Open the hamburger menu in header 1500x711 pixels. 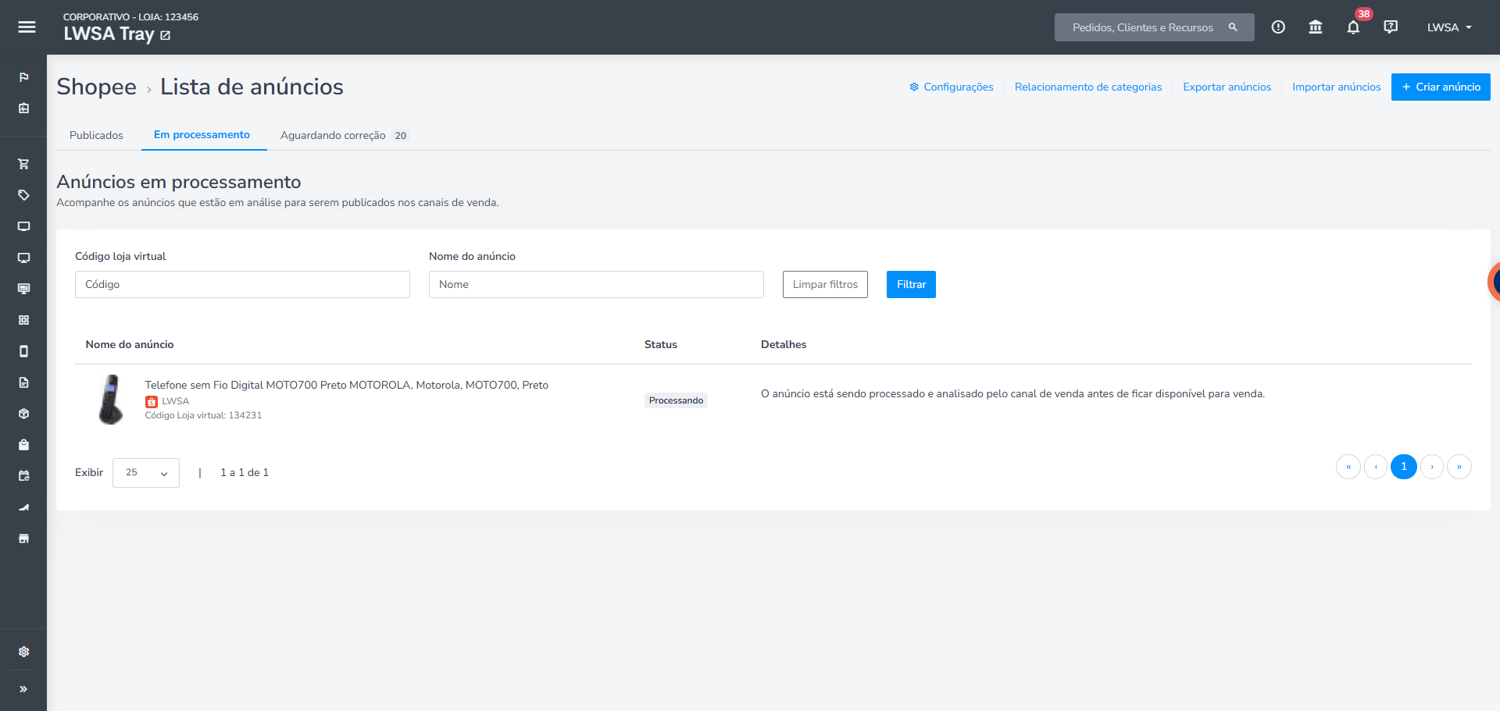click(27, 27)
